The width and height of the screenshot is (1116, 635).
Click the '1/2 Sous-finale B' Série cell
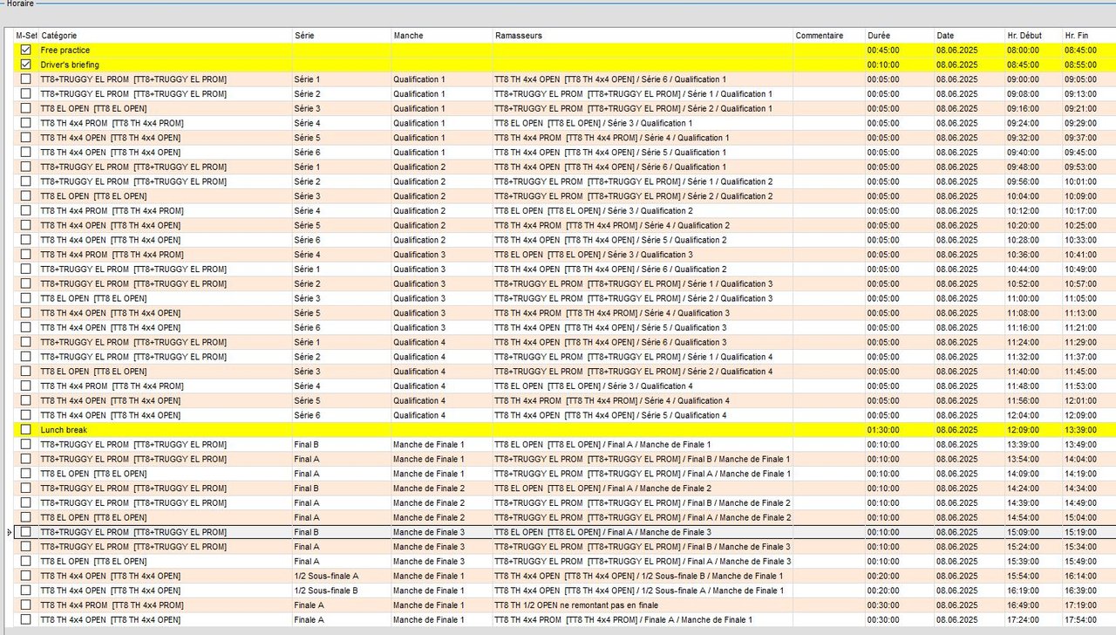341,591
